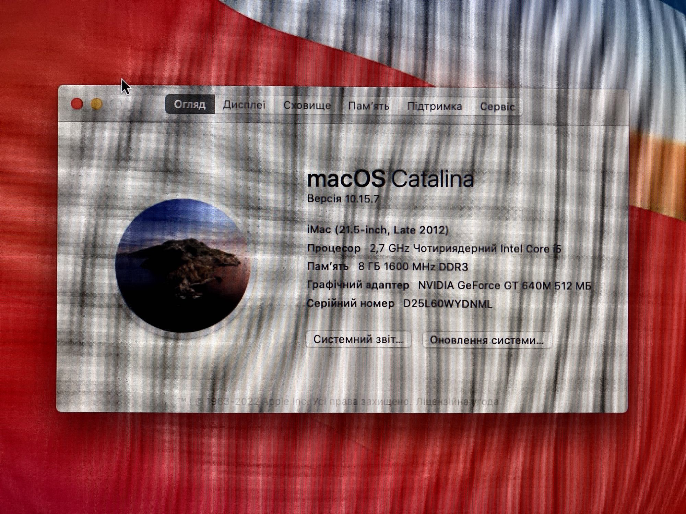Image resolution: width=686 pixels, height=514 pixels.
Task: Click processor value 2,7 GHz Intel Core i5
Action: coord(466,248)
